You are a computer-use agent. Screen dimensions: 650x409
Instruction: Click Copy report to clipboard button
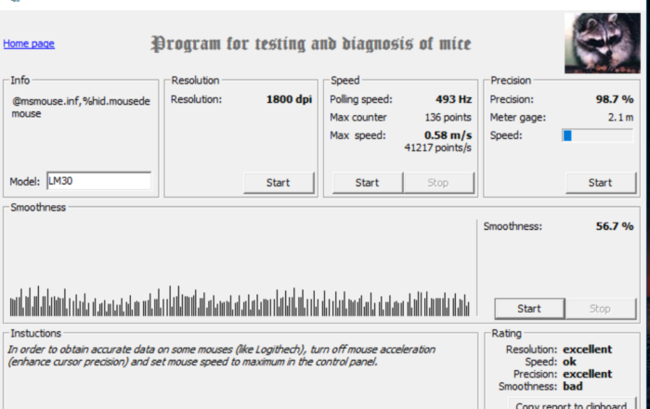572,404
